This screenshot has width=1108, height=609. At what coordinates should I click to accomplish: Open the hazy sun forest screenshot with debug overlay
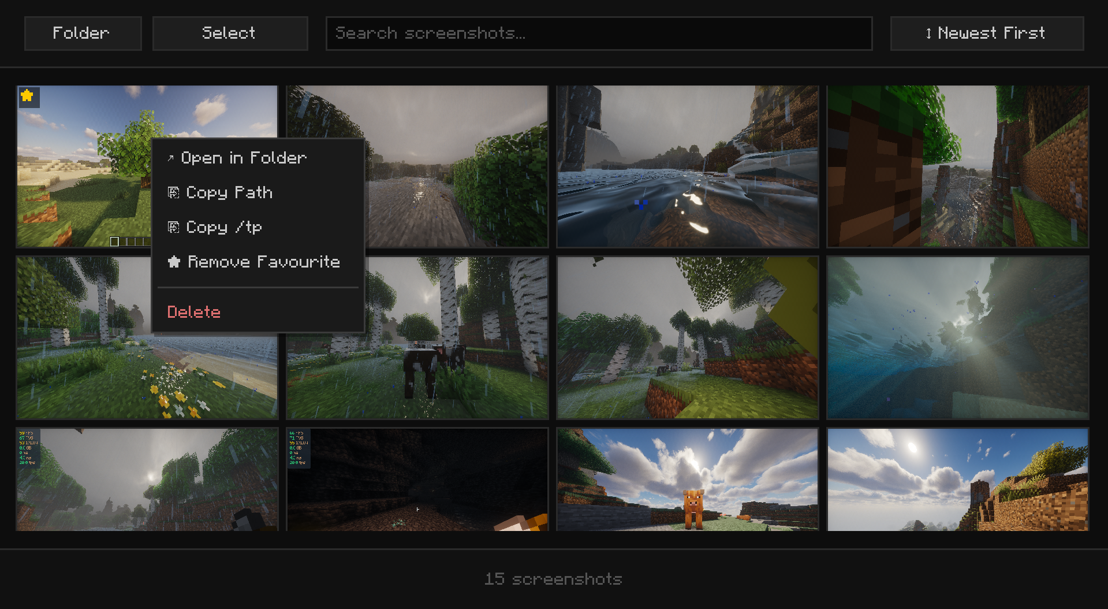pos(147,479)
